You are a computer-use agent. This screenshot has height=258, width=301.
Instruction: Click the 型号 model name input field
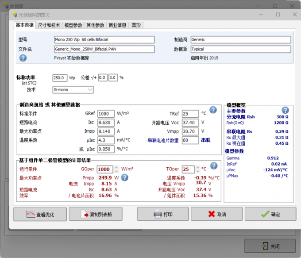[104, 39]
